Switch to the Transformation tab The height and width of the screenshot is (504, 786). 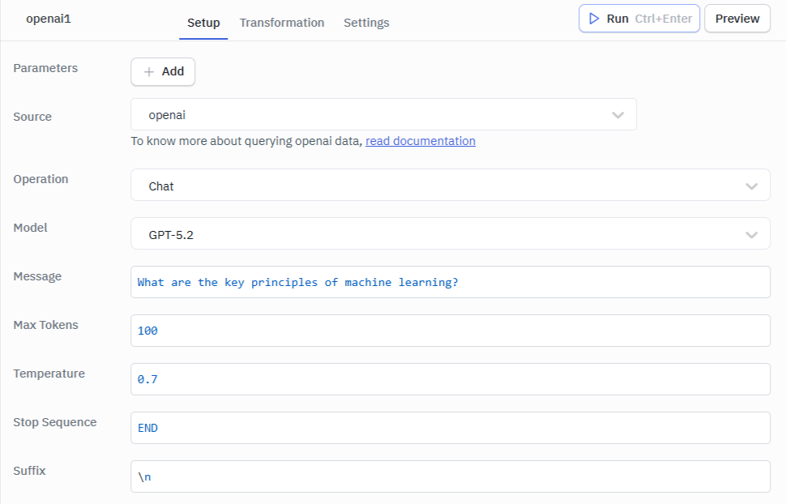282,23
